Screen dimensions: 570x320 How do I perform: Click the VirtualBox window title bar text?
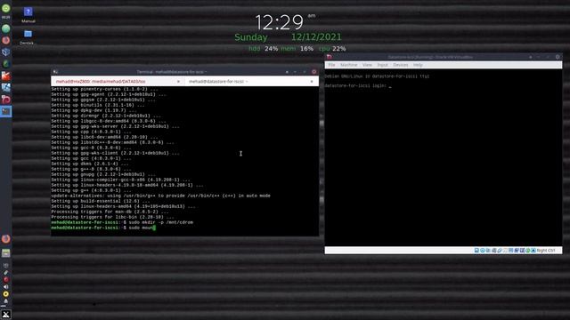[430, 57]
